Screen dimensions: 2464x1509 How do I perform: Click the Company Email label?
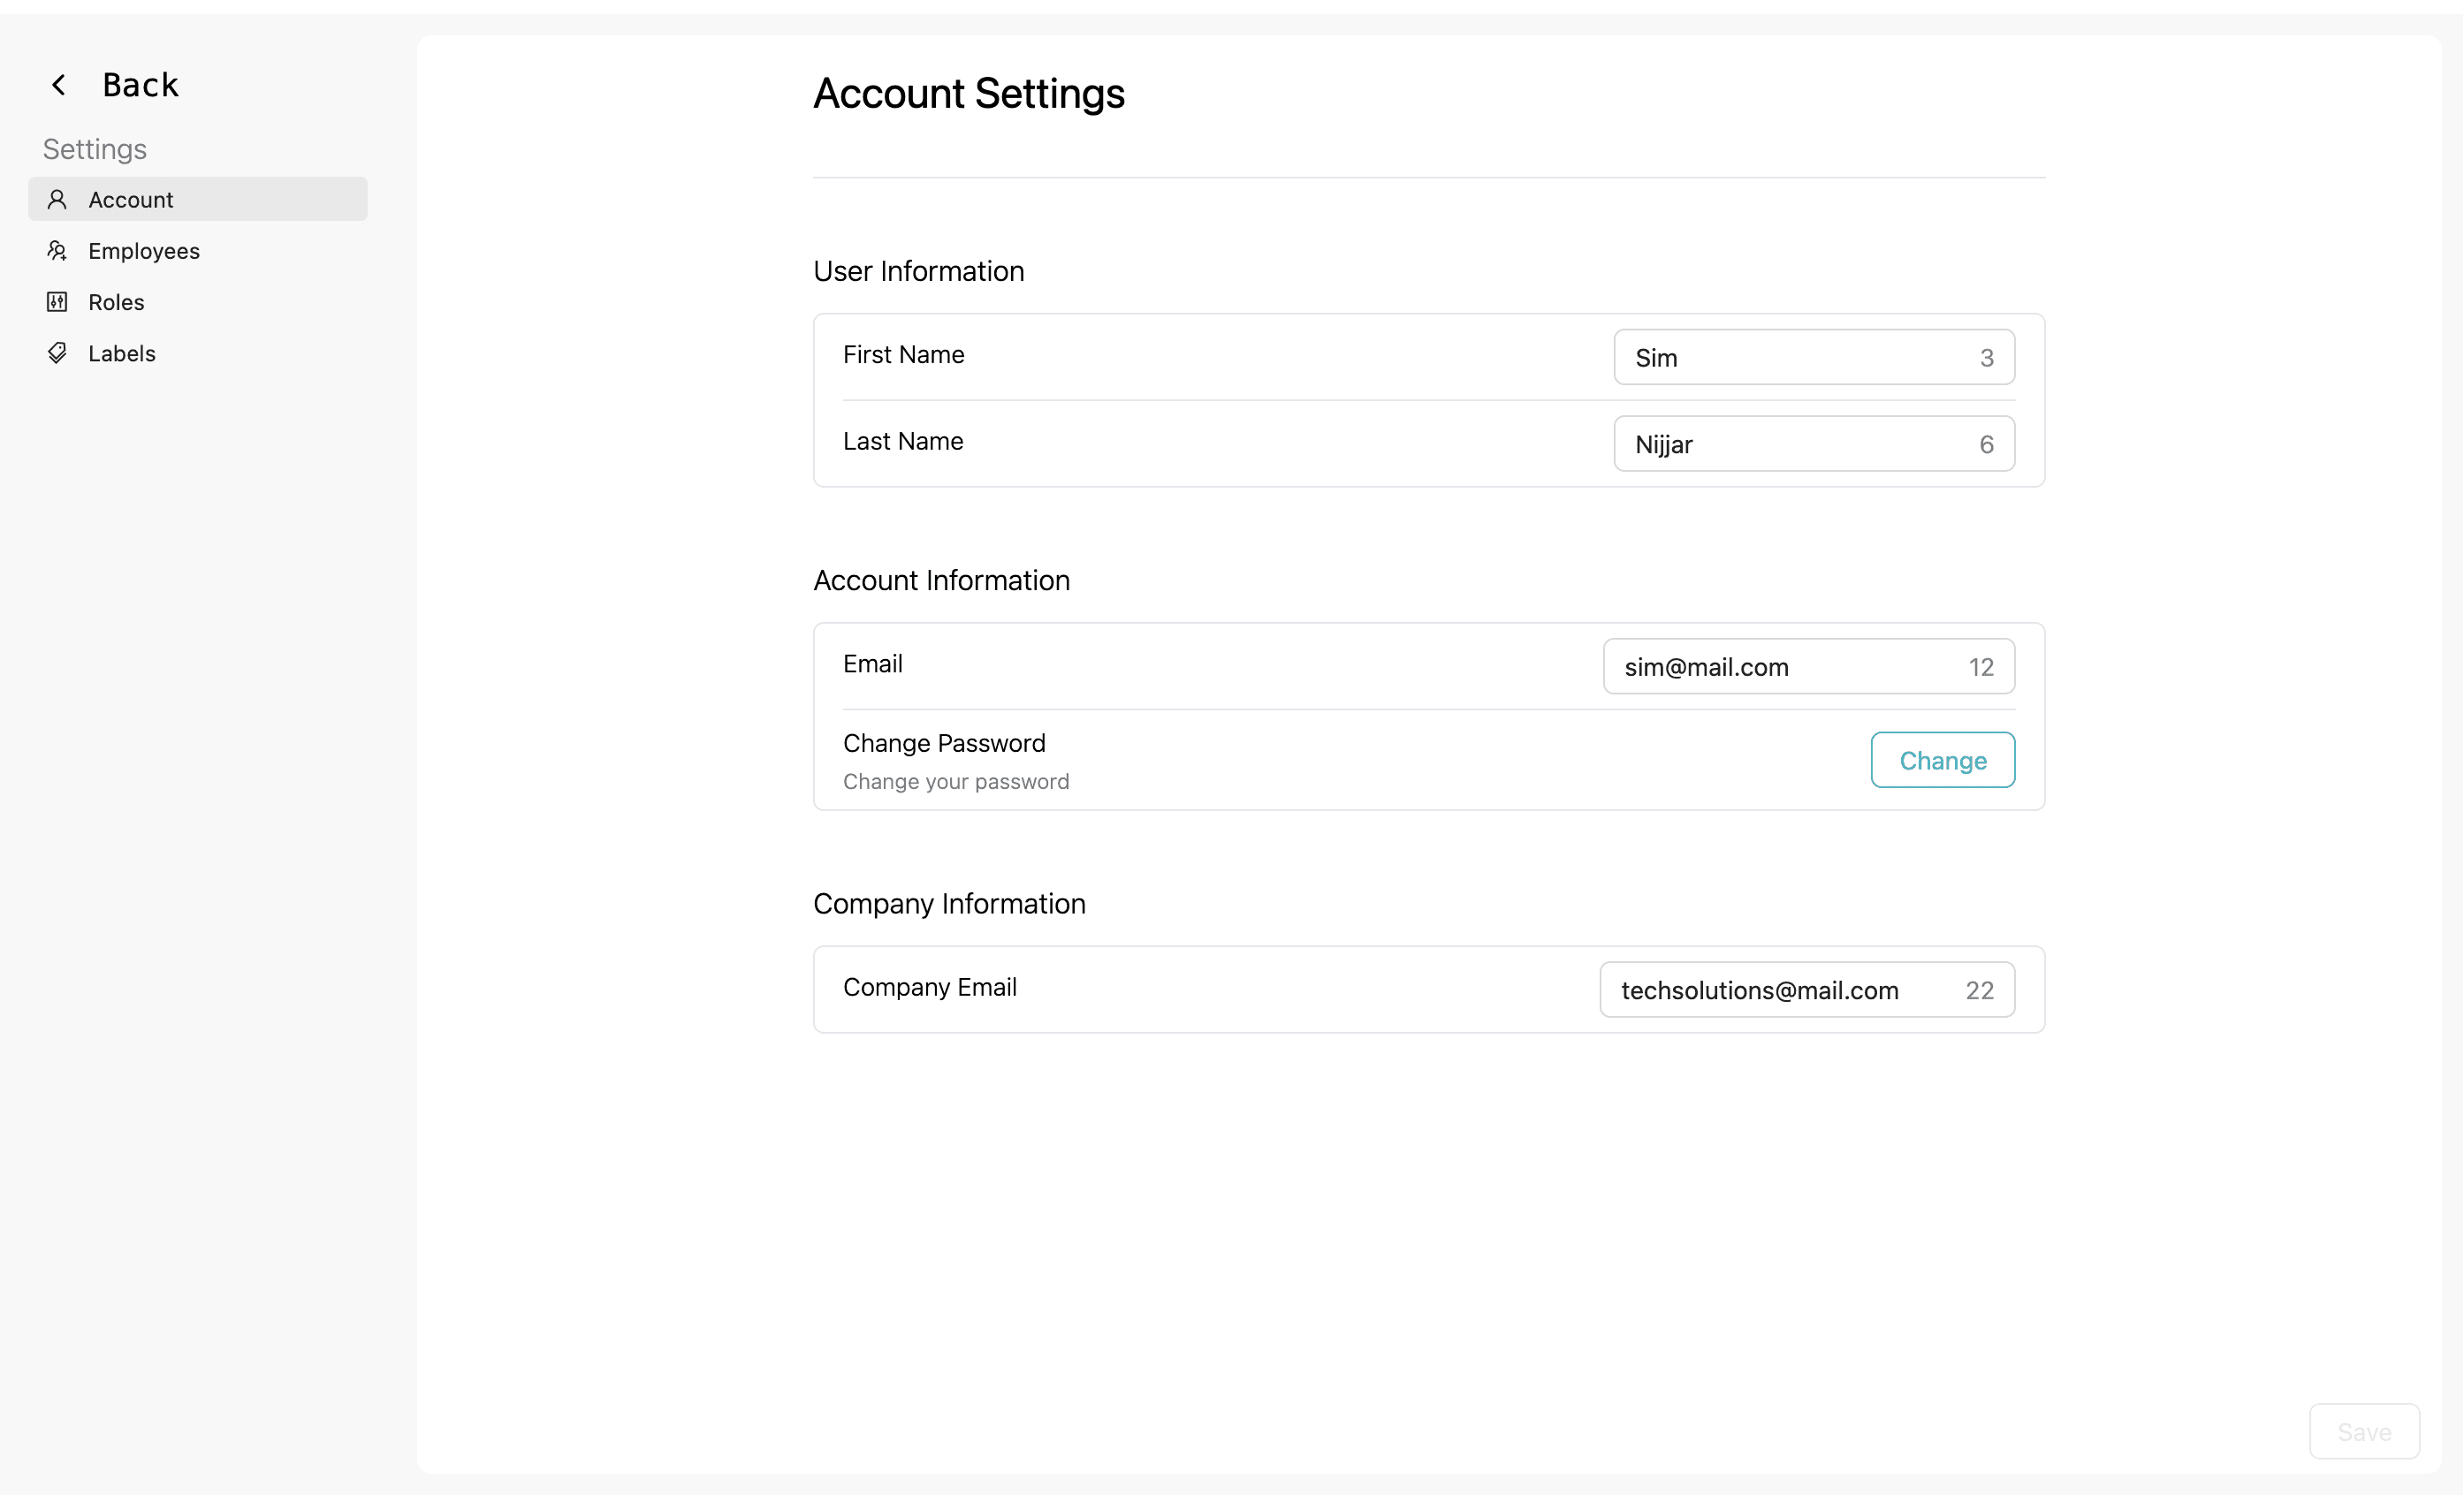pyautogui.click(x=930, y=988)
